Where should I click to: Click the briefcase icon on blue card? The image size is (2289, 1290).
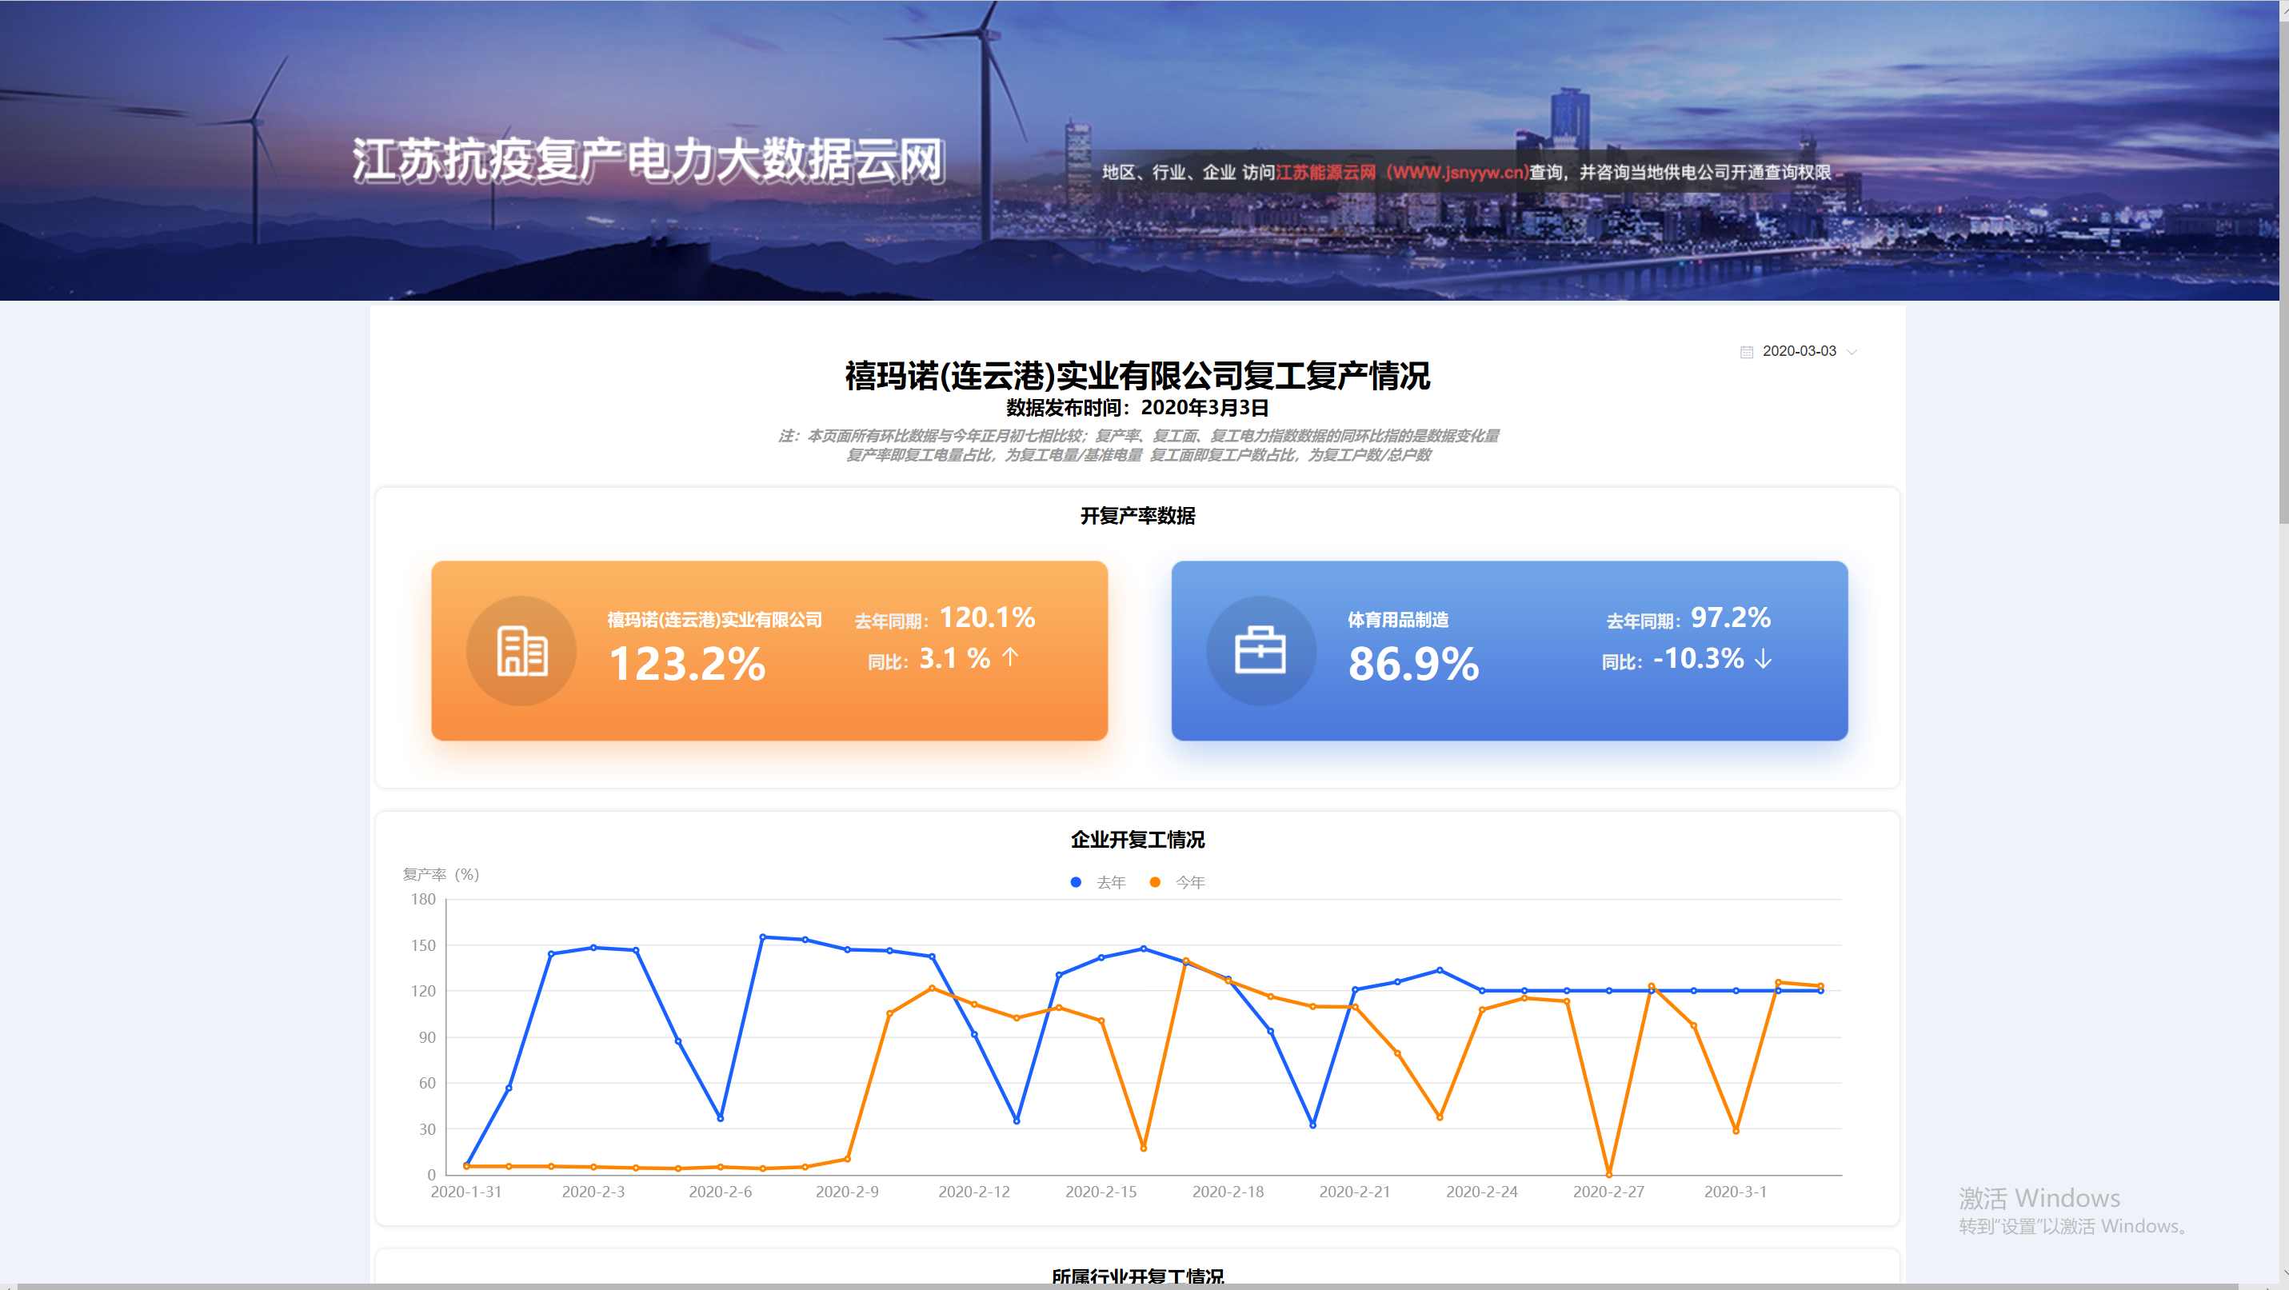point(1260,650)
